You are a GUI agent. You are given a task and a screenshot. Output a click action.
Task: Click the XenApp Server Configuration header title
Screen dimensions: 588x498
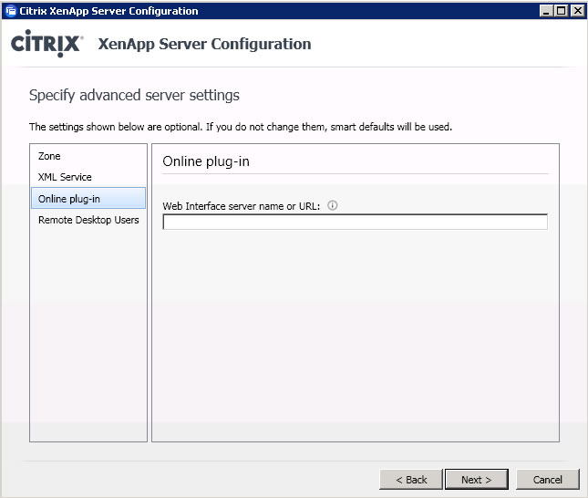point(204,45)
